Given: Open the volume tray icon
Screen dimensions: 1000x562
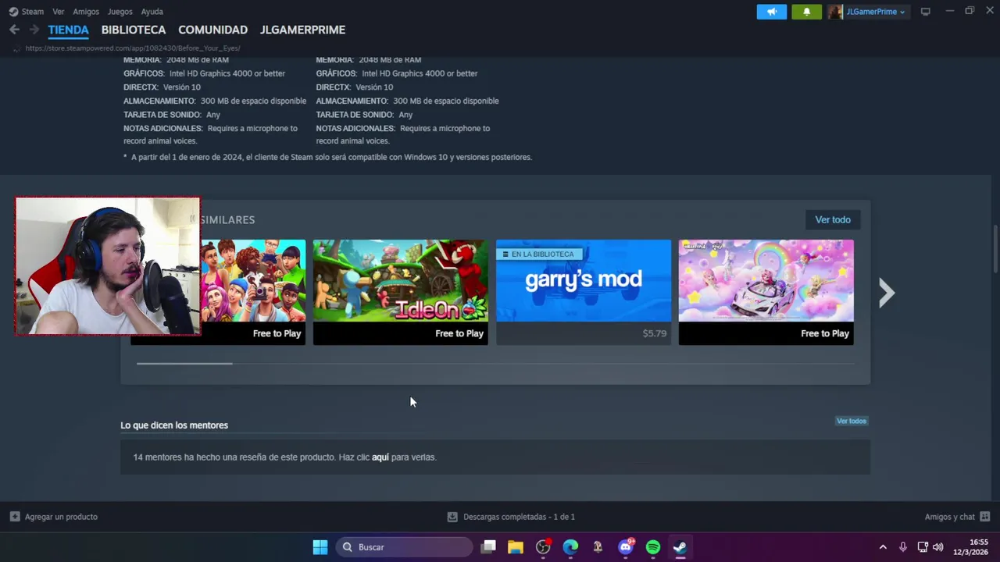Looking at the screenshot, I should click(938, 547).
